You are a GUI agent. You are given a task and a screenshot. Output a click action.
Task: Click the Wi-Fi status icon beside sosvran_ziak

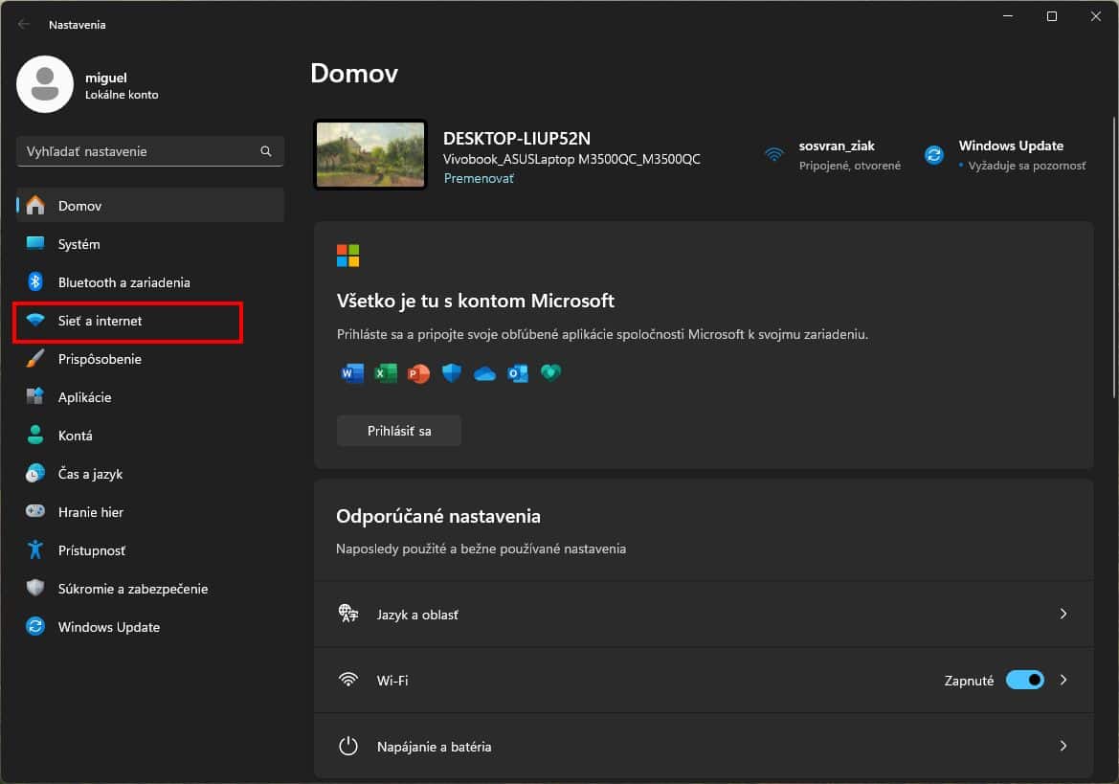774,154
